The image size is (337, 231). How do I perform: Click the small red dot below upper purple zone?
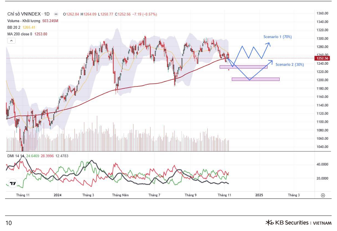(229, 70)
